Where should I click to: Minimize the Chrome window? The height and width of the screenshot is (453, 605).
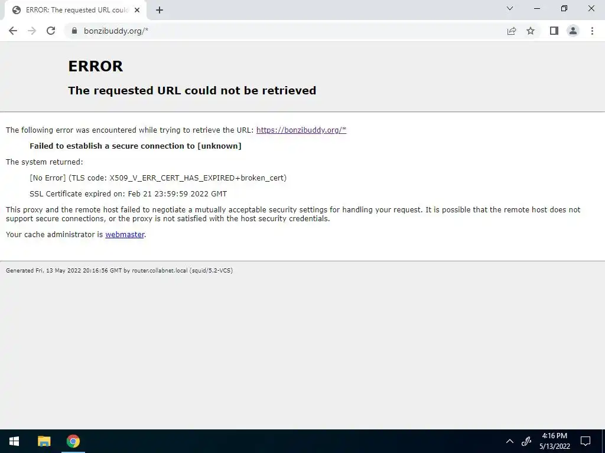pos(536,8)
